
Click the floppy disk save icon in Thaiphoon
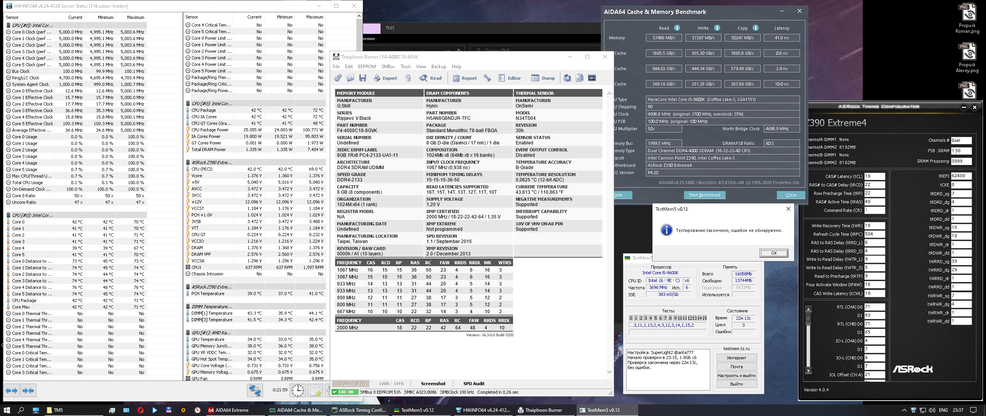point(362,78)
